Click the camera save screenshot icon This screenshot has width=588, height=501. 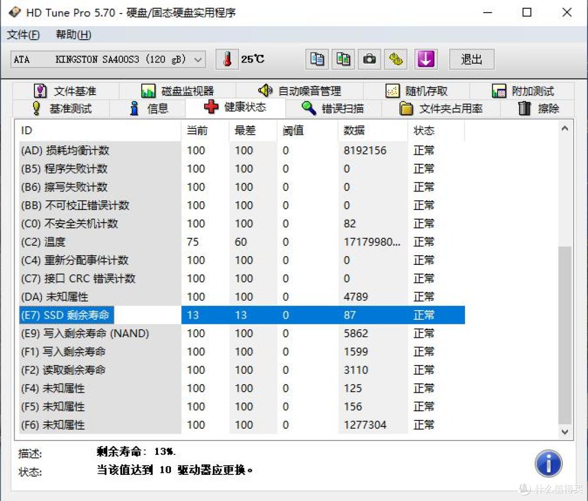tap(369, 59)
